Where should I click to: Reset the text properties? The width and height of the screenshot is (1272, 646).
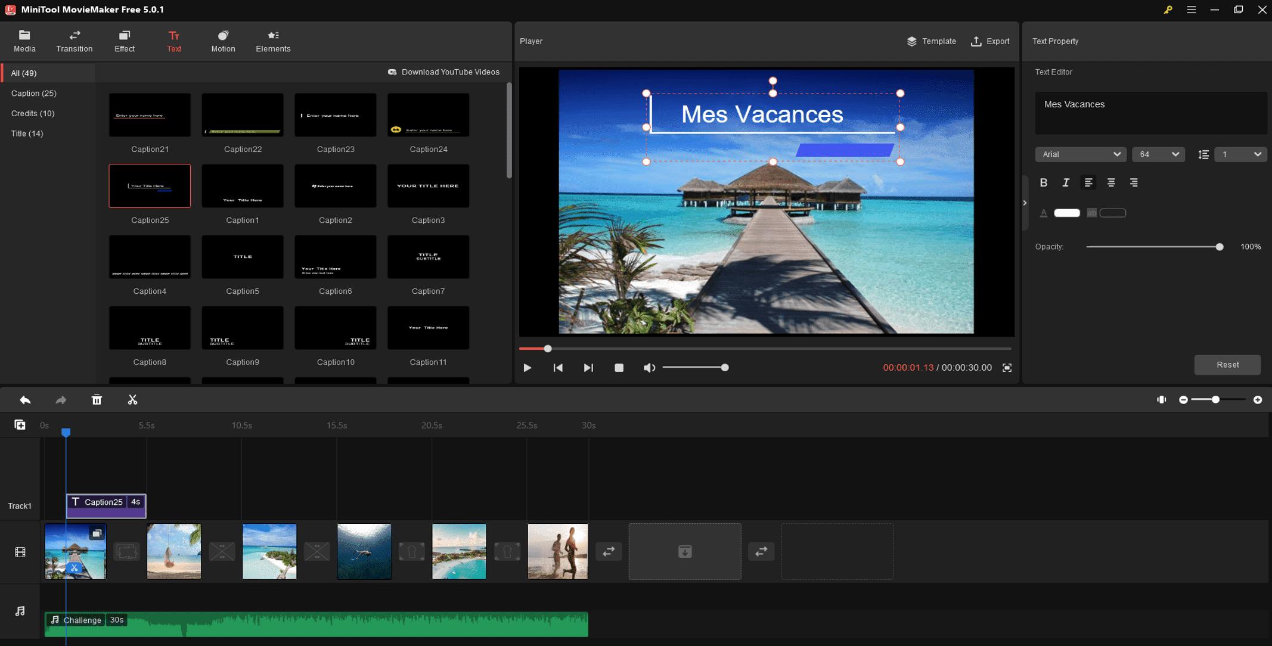[1227, 365]
